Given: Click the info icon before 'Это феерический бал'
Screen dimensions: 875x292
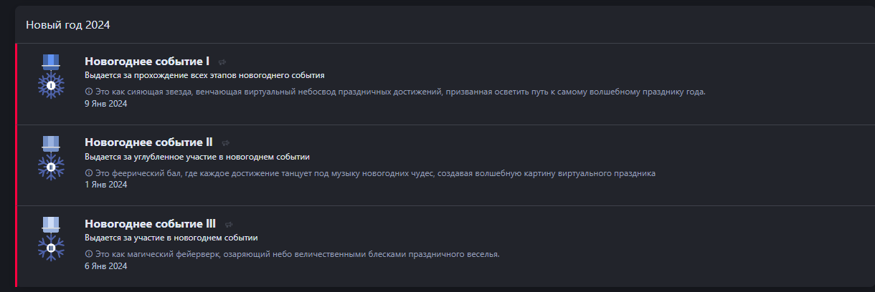Looking at the screenshot, I should (89, 173).
